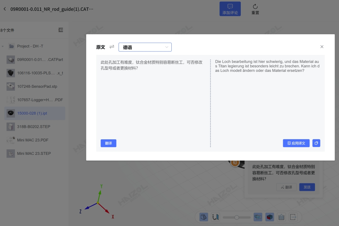Screen dimensions: 339x226
Task: Open the 重置 reset control
Action: 255,9
